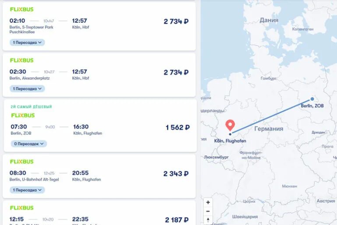Select the cheapest 1 562 ₽ fare

(x=178, y=127)
